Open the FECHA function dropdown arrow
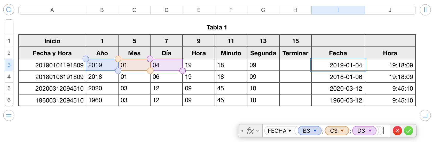This screenshot has width=439, height=142. coord(290,131)
